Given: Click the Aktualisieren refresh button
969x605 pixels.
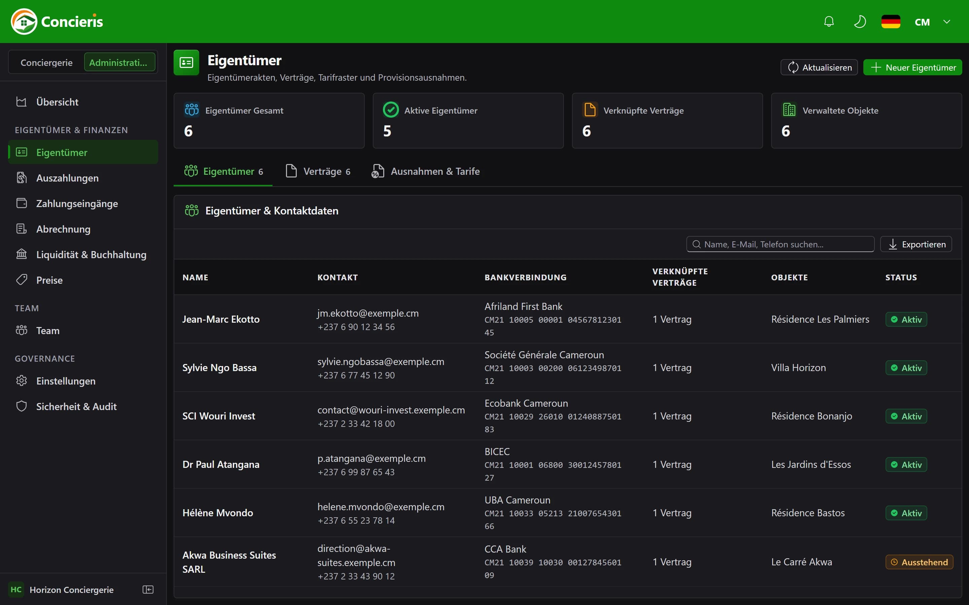Looking at the screenshot, I should [819, 67].
